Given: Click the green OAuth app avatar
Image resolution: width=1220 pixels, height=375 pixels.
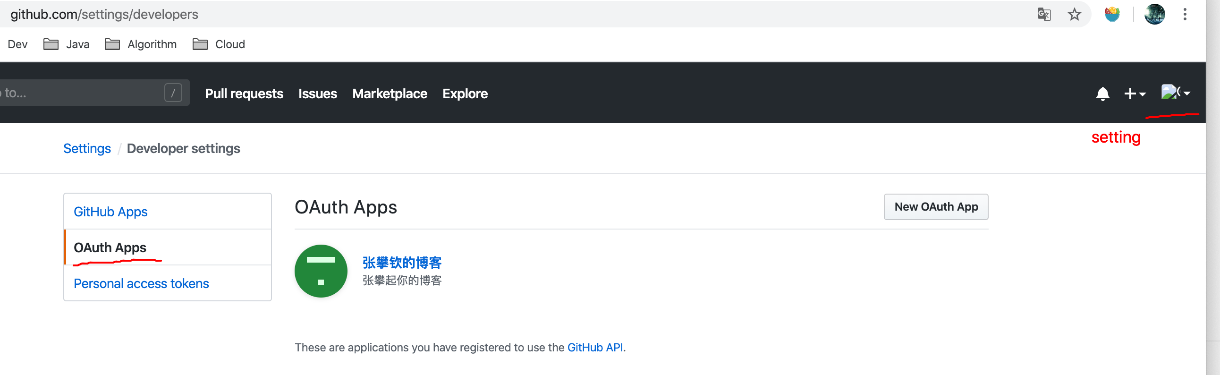Looking at the screenshot, I should click(321, 271).
